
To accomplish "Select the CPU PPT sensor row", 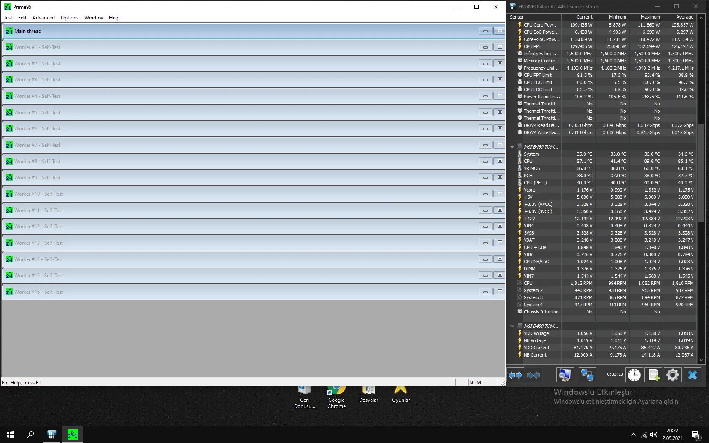I will (602, 46).
